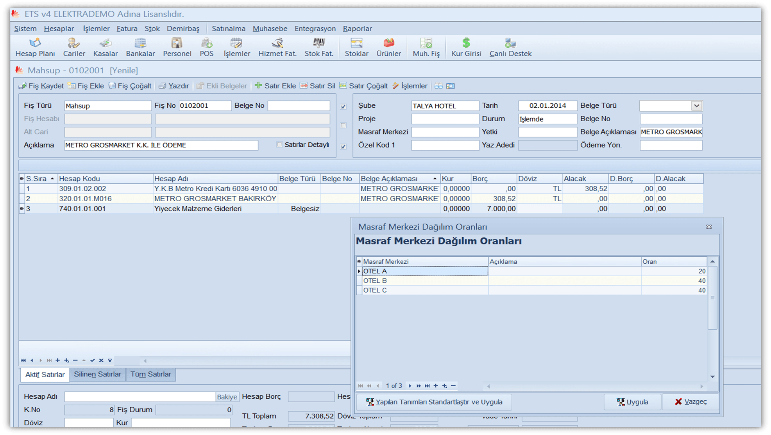Screen dimensions: 771x435
Task: Select the 7.000,00 Borç cell
Action: pos(494,209)
